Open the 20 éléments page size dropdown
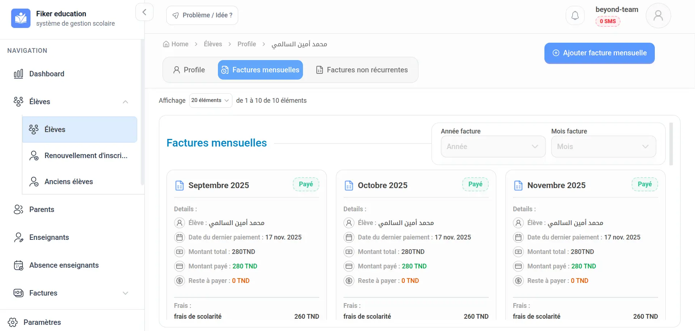Image resolution: width=695 pixels, height=331 pixels. pyautogui.click(x=210, y=101)
